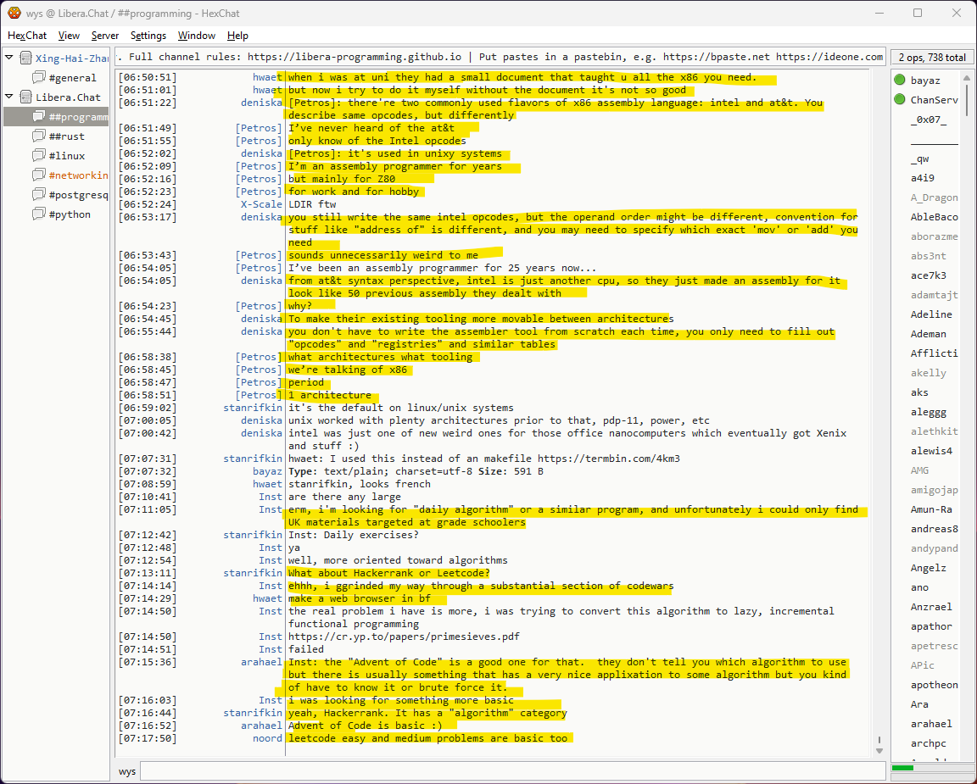Switch to the #networking channel
The image size is (977, 784).
point(78,175)
